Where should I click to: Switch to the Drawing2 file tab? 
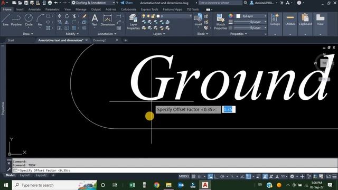coord(99,40)
